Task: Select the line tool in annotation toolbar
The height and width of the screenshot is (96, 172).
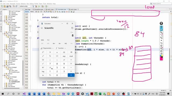Action: pos(161,35)
